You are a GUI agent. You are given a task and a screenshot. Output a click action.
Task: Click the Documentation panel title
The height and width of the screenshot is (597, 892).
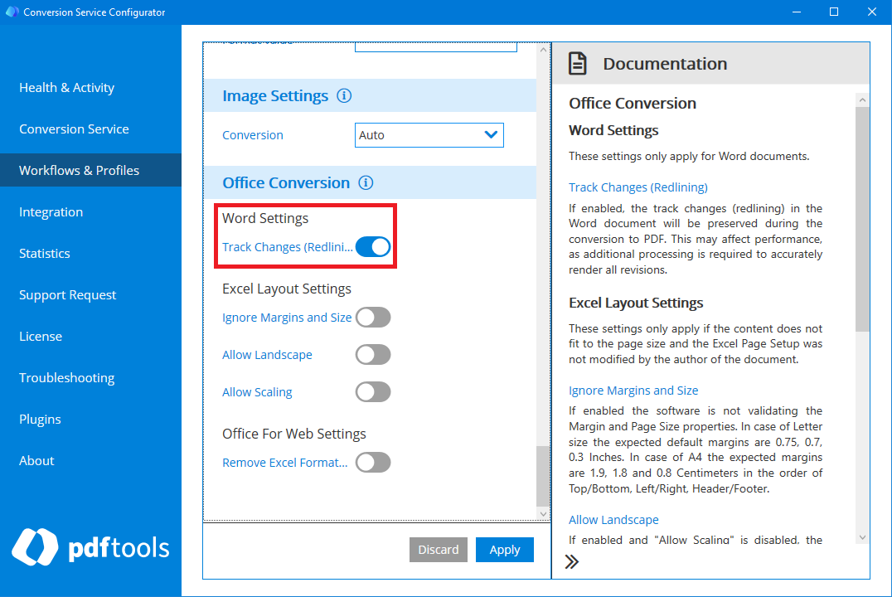click(665, 63)
